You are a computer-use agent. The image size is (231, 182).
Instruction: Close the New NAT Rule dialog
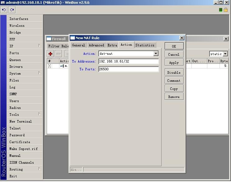(x=181, y=38)
